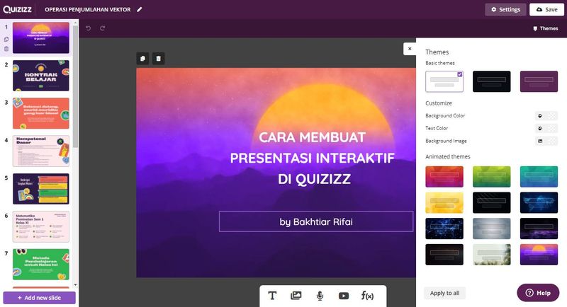This screenshot has height=307, width=567.
Task: Click the 'by Bakhtiar Rifai' text box
Action: (316, 221)
